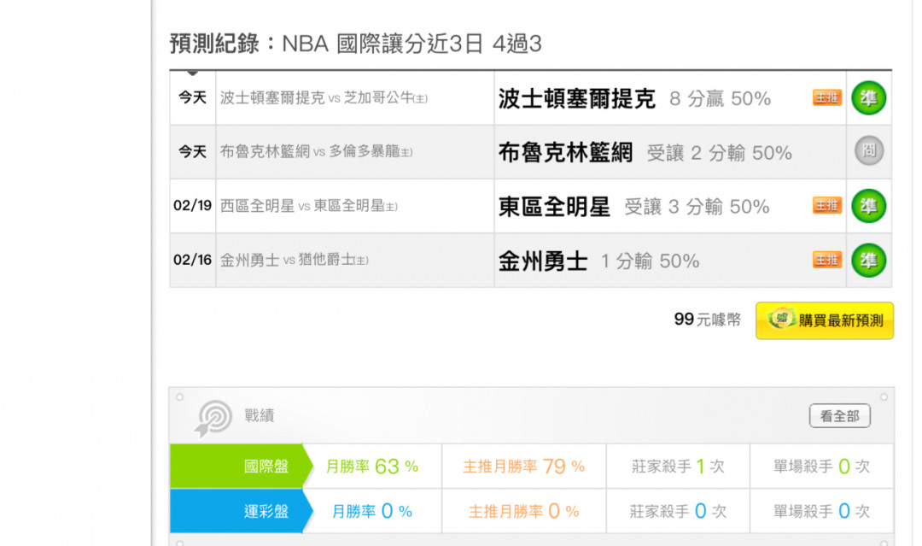Switch to the blue 運彩盤 tab
The image size is (922, 546).
[237, 511]
